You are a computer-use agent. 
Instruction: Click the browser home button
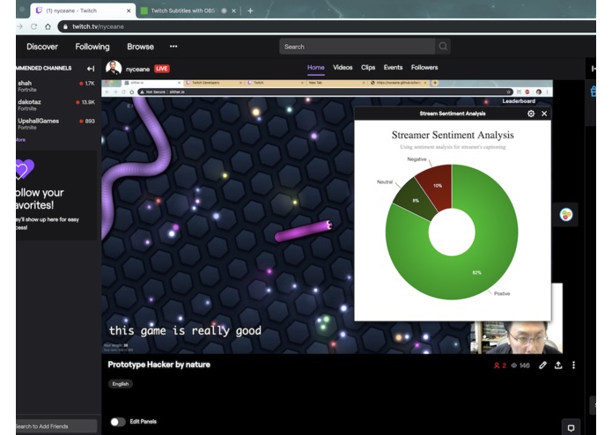click(x=48, y=26)
